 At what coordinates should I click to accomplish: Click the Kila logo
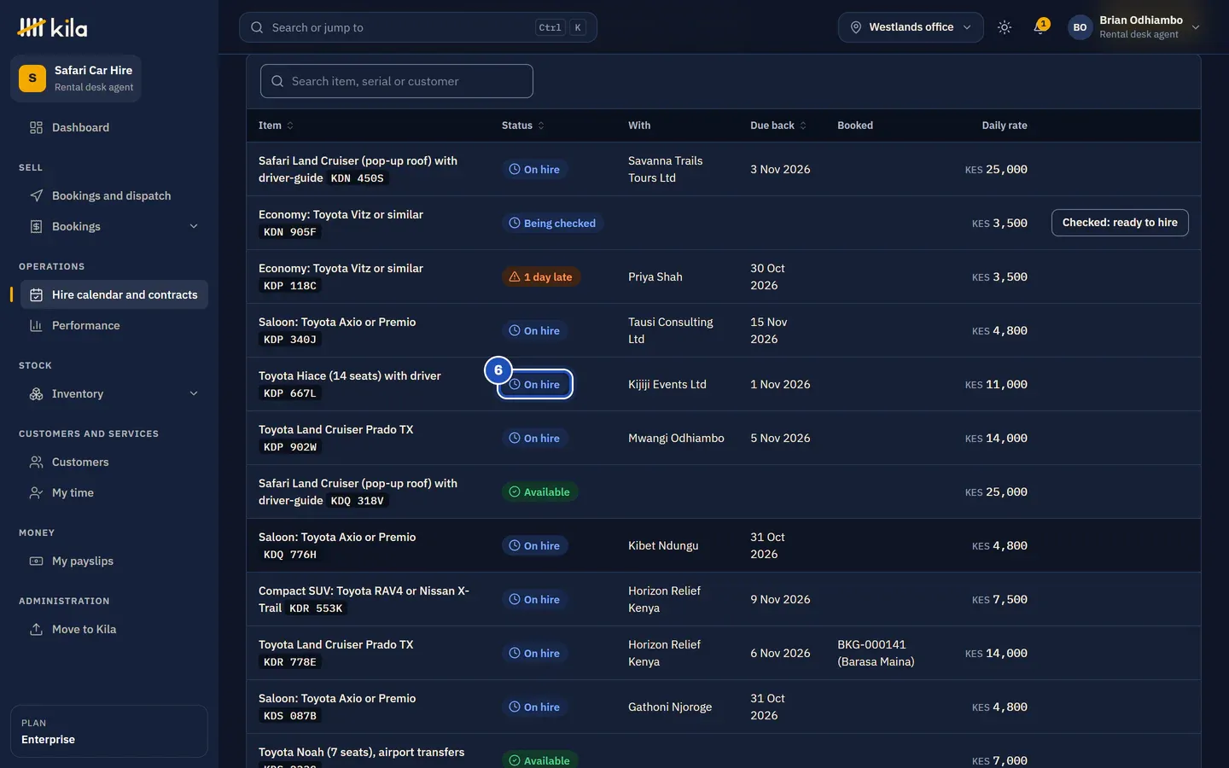pyautogui.click(x=52, y=27)
